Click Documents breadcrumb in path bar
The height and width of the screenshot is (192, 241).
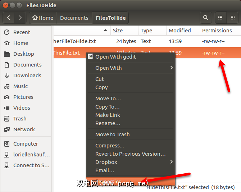(x=74, y=18)
